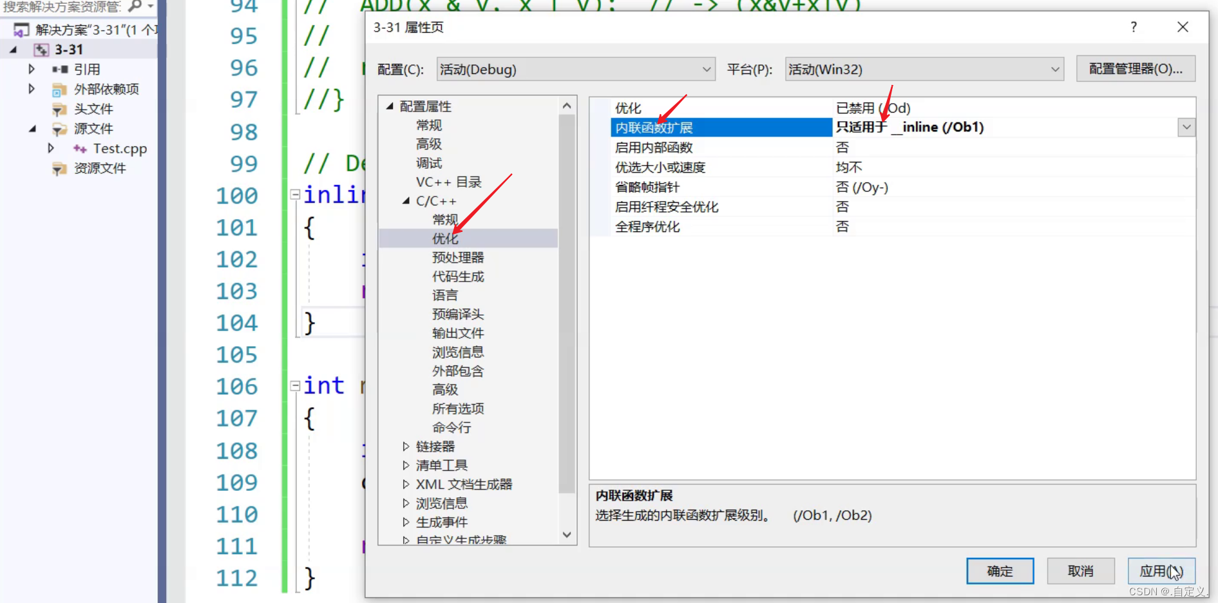Expand the 外部依赖项 node
The image size is (1218, 603).
pyautogui.click(x=31, y=89)
